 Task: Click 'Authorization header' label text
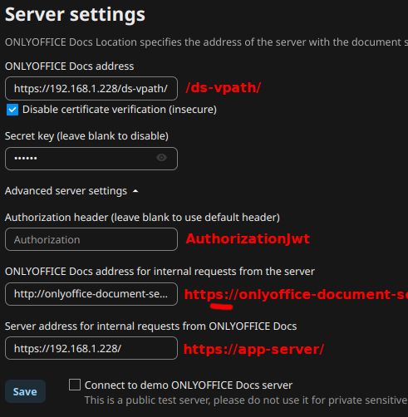[x=142, y=218]
